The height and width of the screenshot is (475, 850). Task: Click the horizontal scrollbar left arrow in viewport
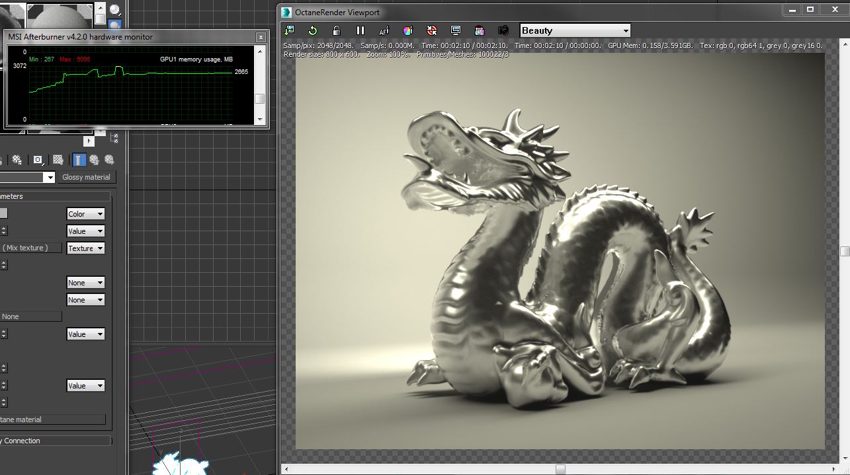pos(285,469)
